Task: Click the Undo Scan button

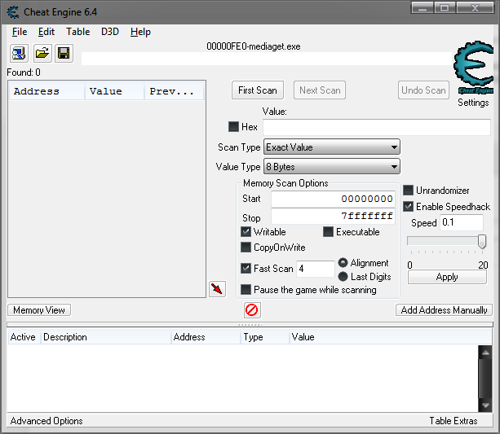Action: pos(423,90)
